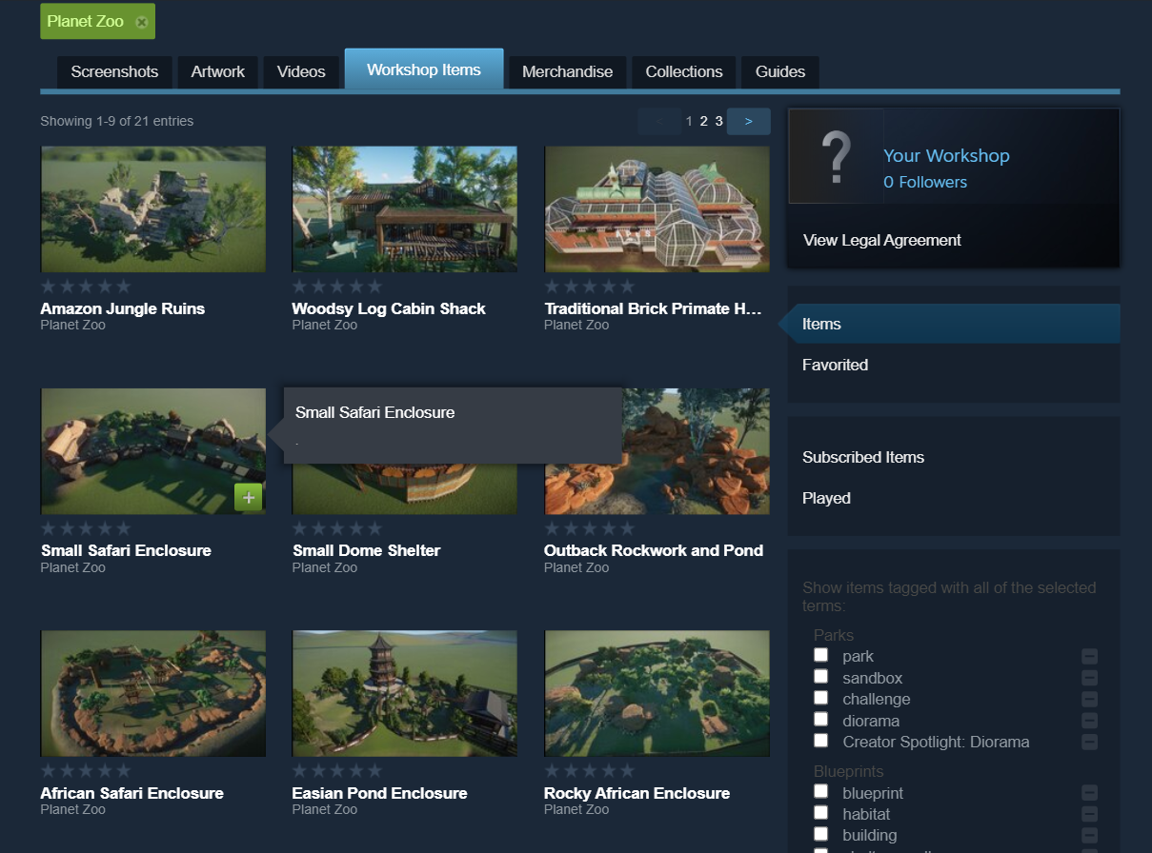Jump to page 2 of entries

[704, 121]
